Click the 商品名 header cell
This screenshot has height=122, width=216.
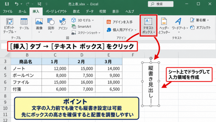(26, 61)
